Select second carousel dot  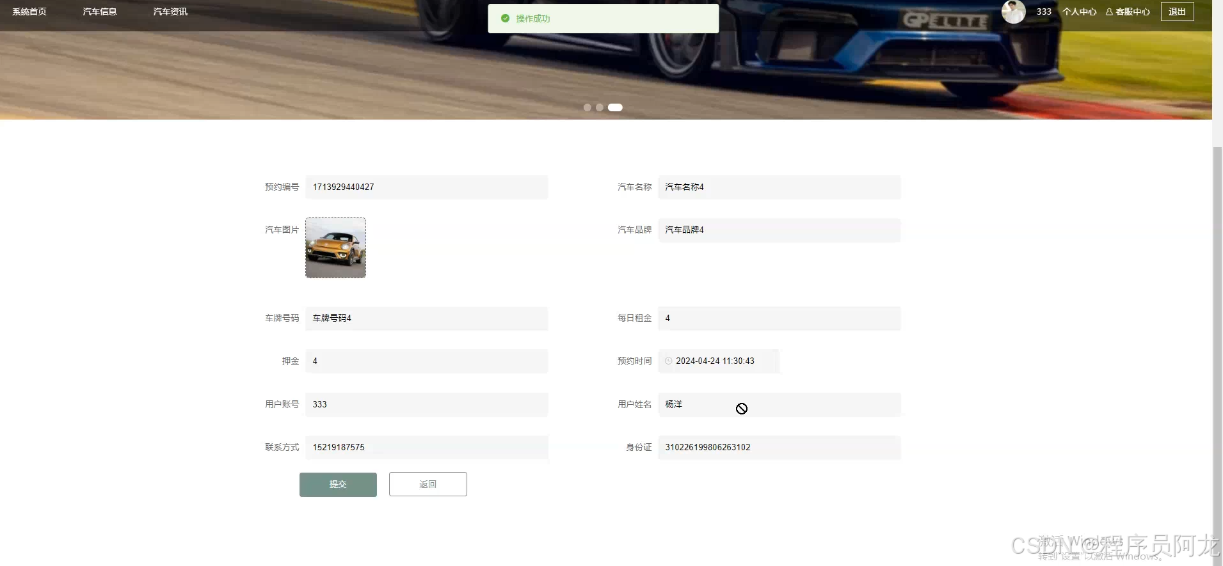(600, 107)
